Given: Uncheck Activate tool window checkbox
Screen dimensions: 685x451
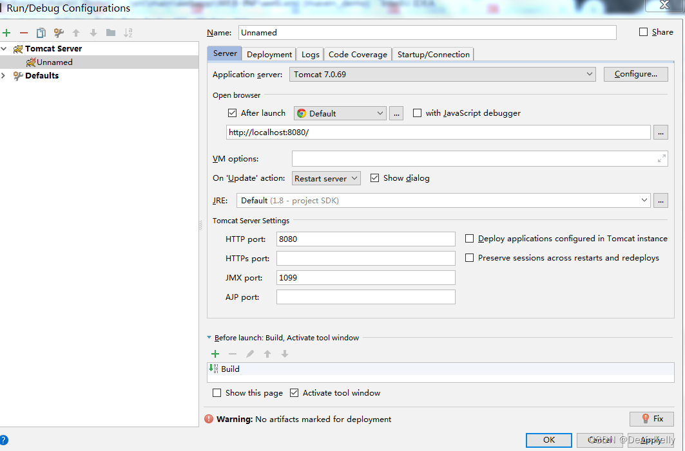Looking at the screenshot, I should [x=294, y=393].
